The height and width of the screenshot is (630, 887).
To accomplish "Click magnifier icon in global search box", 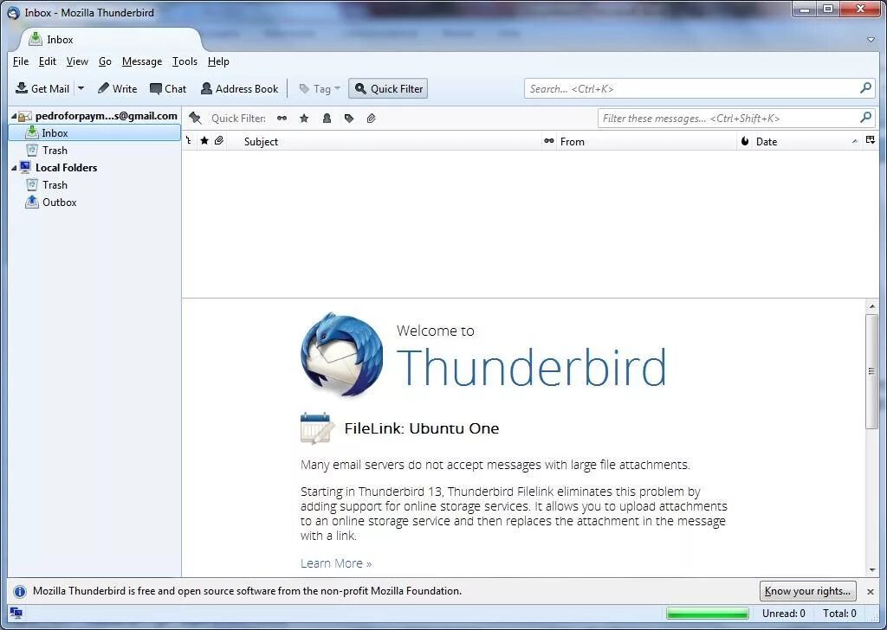I will [865, 88].
